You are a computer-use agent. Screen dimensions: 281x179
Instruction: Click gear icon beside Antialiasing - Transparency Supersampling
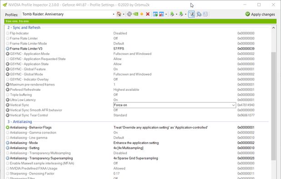(8, 158)
